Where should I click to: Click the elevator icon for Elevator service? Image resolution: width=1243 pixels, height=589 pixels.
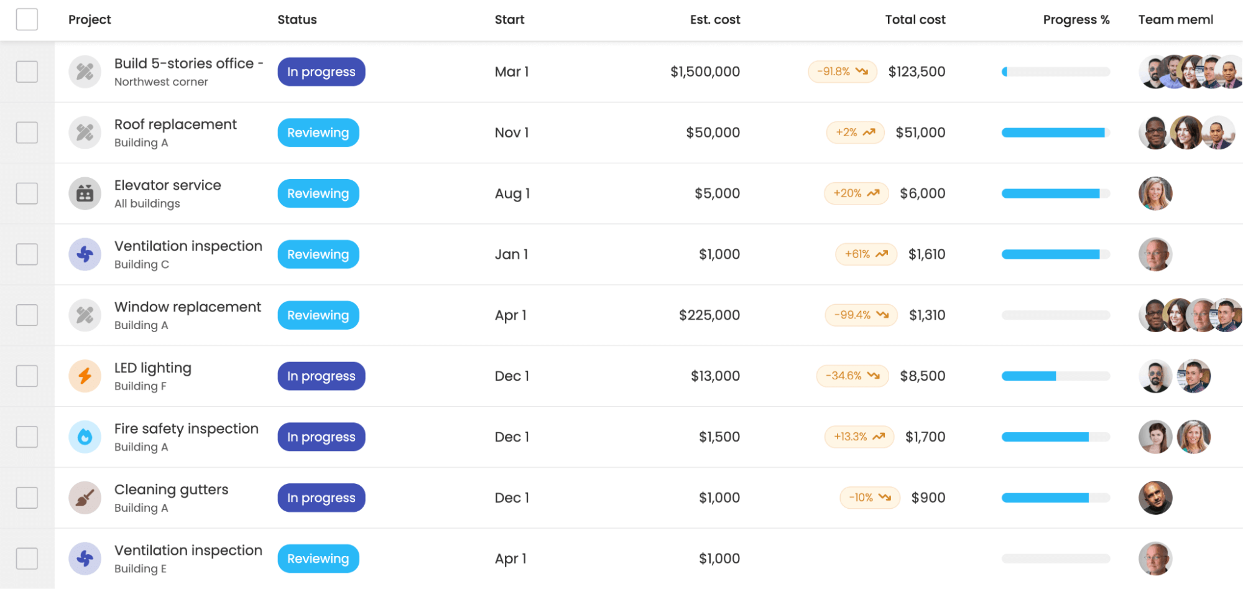(85, 193)
